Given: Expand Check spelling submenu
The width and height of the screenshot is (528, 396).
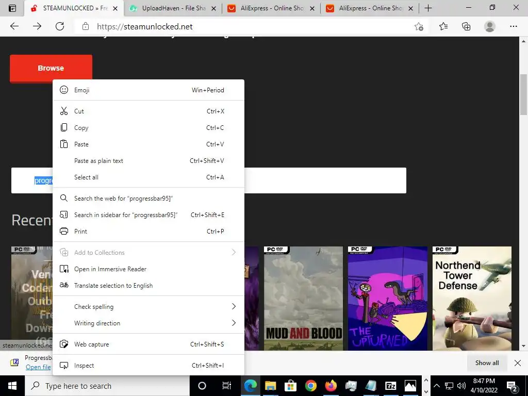Looking at the screenshot, I should tap(148, 306).
